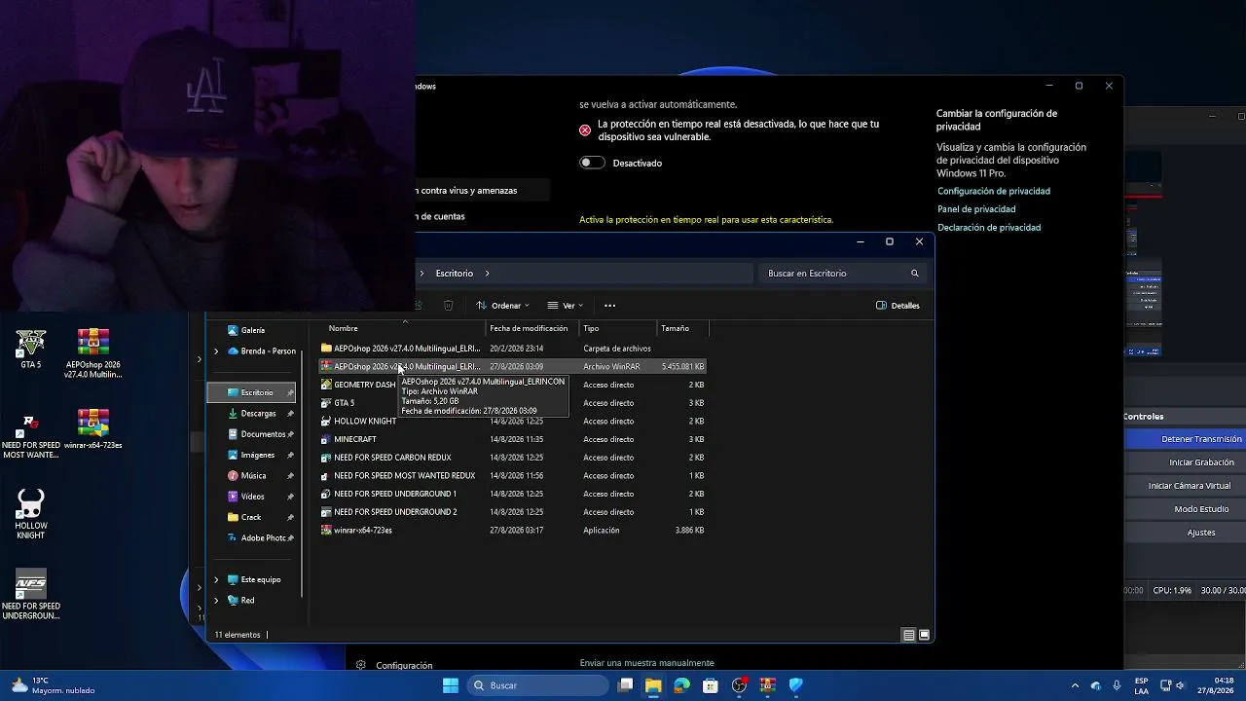Viewport: 1246px width, 701px height.
Task: Select the NEED FOR SPEED CARBON REDUX row
Action: [x=513, y=458]
